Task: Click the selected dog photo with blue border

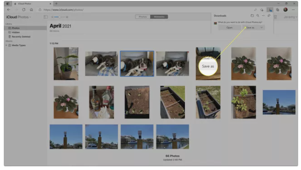Action: 137,64
